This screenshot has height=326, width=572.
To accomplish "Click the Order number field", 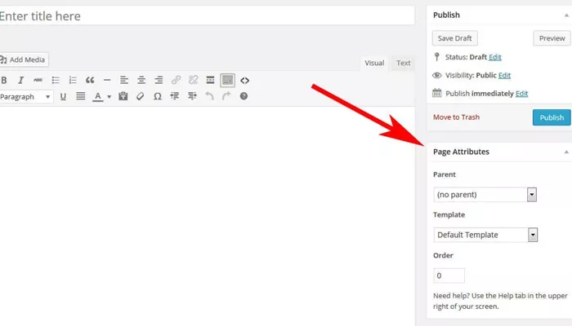I will [x=449, y=275].
